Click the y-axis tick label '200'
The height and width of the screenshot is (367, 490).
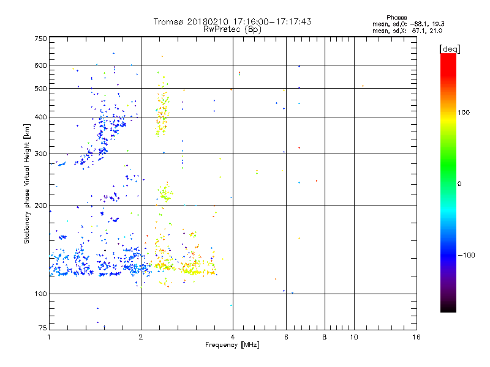tap(40, 206)
